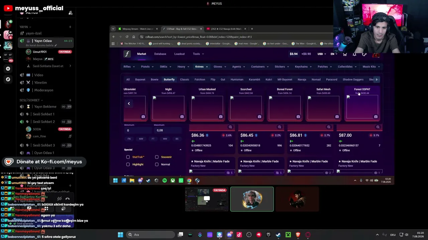Open Spotify in the streamed desktop taskbar
The width and height of the screenshot is (428, 240).
coord(165,181)
